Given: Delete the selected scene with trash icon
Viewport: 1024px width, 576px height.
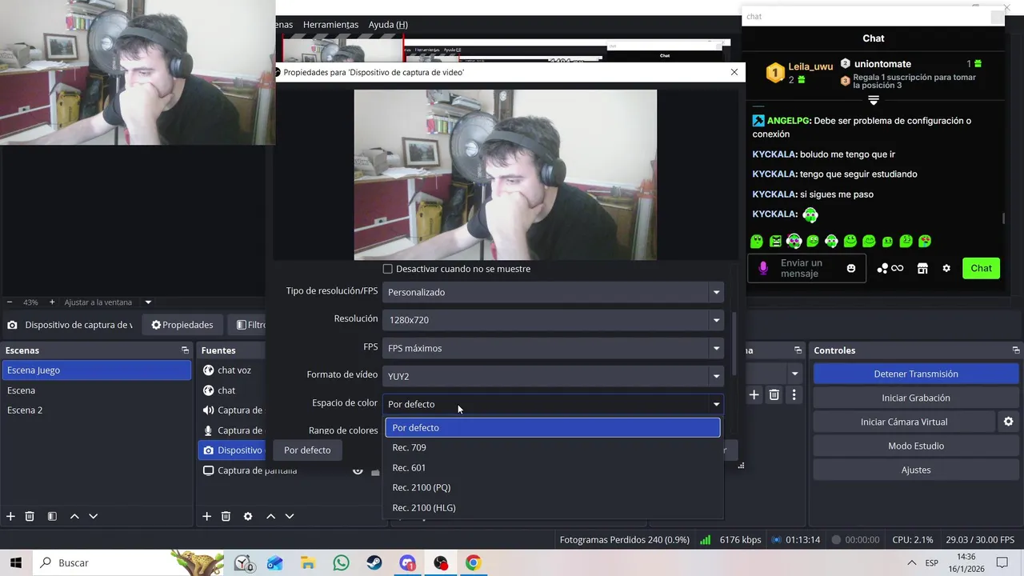Looking at the screenshot, I should point(30,517).
